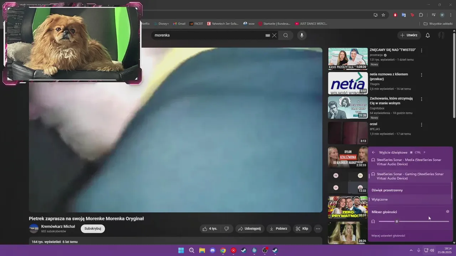Open Więcej ustawień głośności link
This screenshot has height=256, width=456.
388,235
